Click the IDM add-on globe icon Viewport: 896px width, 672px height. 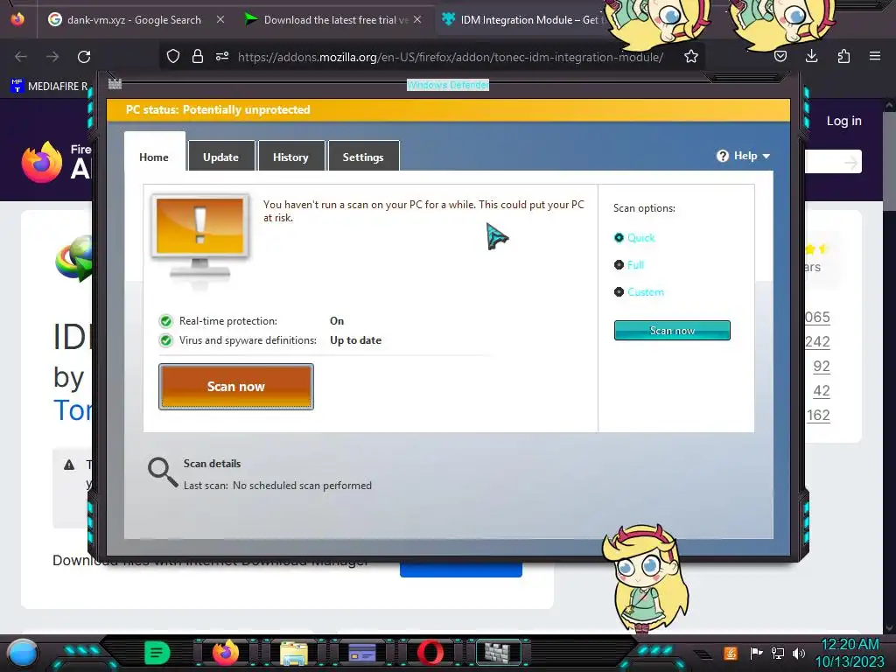click(x=73, y=258)
